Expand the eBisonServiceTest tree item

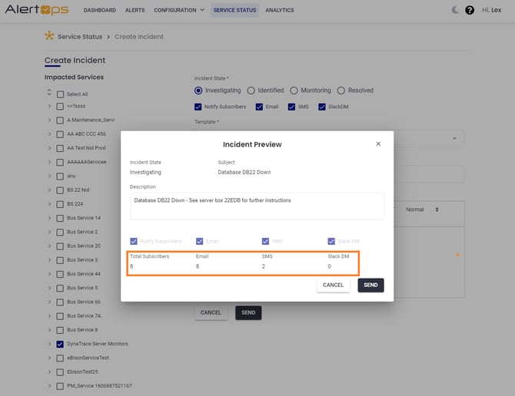click(x=50, y=358)
